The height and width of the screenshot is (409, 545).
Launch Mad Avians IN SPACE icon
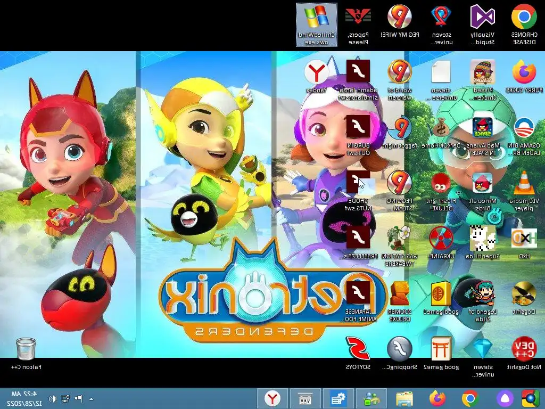483,136
